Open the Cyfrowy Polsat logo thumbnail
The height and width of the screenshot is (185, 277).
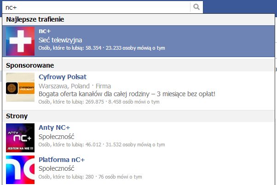pyautogui.click(x=20, y=87)
